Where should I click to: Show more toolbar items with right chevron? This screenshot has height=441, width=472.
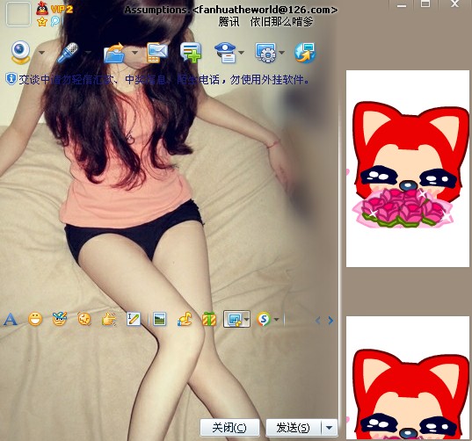click(330, 321)
